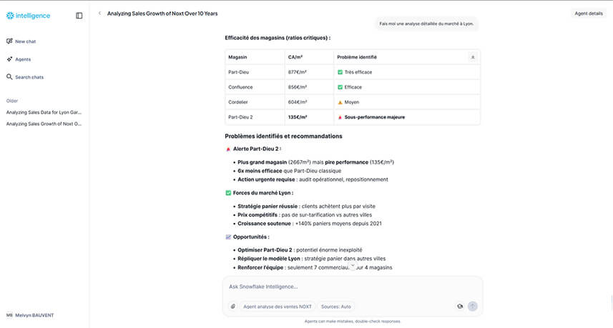
Task: Open the Agents page
Action: 23,59
